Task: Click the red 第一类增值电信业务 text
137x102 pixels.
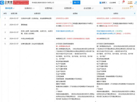Action: 63,46
